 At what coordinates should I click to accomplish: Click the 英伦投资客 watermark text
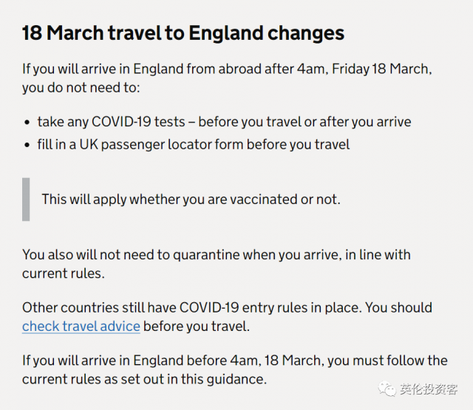(429, 389)
